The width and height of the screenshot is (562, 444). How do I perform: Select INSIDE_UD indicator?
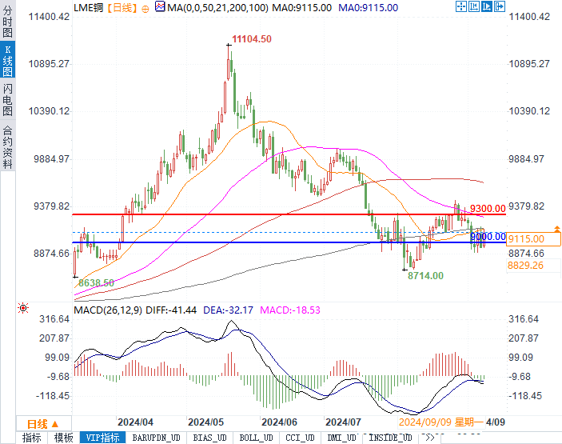390,438
